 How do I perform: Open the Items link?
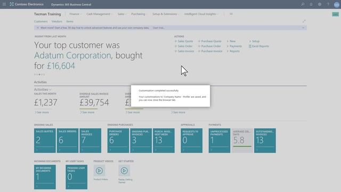tap(70, 21)
